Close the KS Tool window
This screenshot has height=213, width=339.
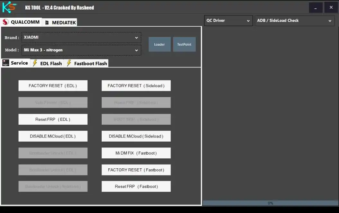tap(331, 8)
